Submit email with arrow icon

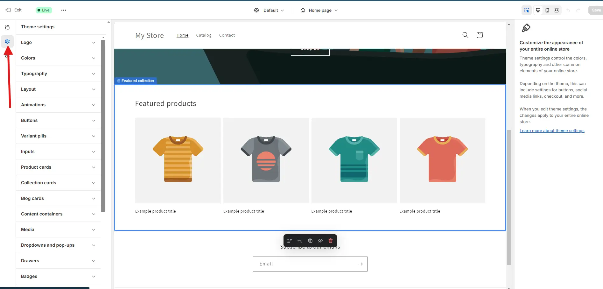pos(360,264)
